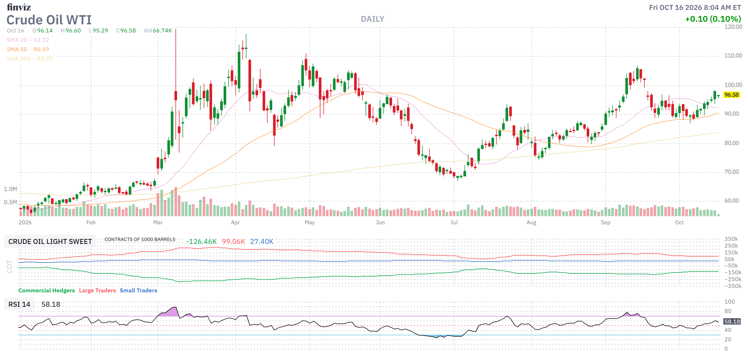This screenshot has height=357, width=748.
Task: Click the high price 96.60
Action: [73, 31]
